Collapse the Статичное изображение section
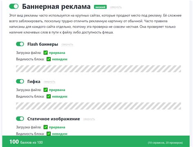The image size is (193, 147). [x=89, y=119]
